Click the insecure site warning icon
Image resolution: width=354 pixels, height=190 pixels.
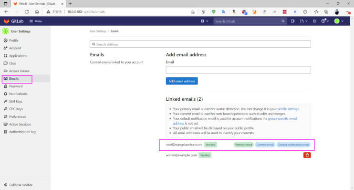[48, 12]
